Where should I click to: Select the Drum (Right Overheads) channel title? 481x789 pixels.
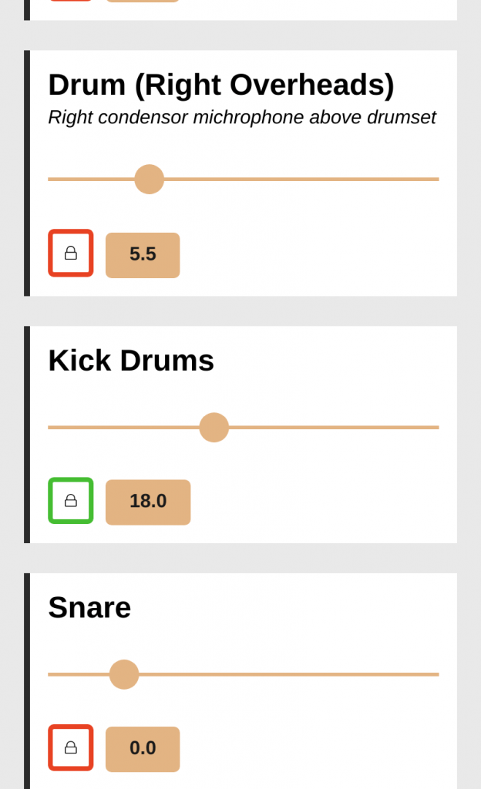click(221, 85)
